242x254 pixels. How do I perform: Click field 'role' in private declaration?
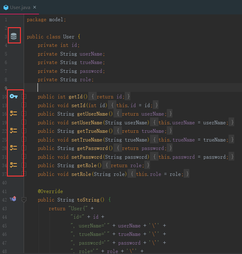(85, 80)
